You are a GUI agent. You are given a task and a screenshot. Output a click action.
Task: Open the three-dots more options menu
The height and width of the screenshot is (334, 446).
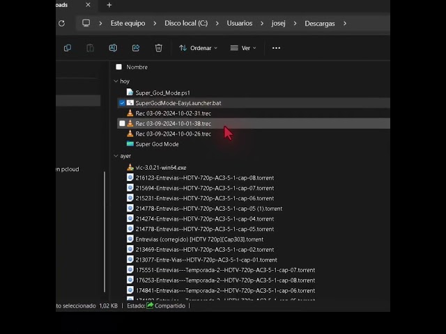(276, 48)
